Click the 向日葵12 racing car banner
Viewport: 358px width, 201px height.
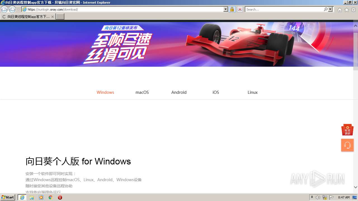click(176, 44)
